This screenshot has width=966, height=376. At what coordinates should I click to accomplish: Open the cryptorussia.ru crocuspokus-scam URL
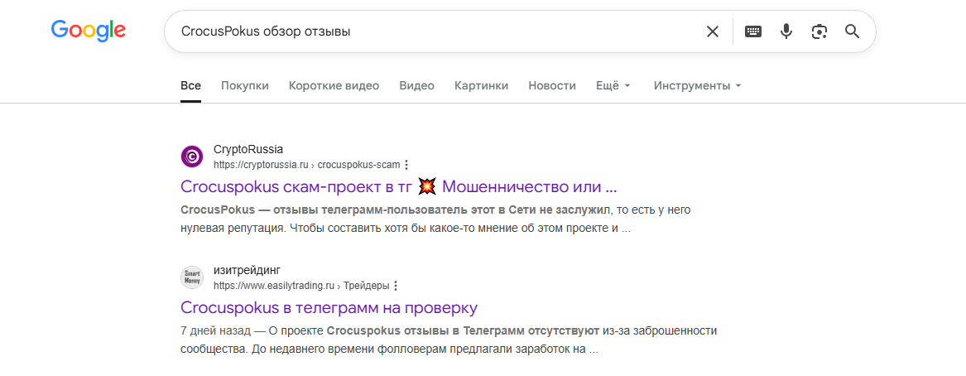click(307, 165)
